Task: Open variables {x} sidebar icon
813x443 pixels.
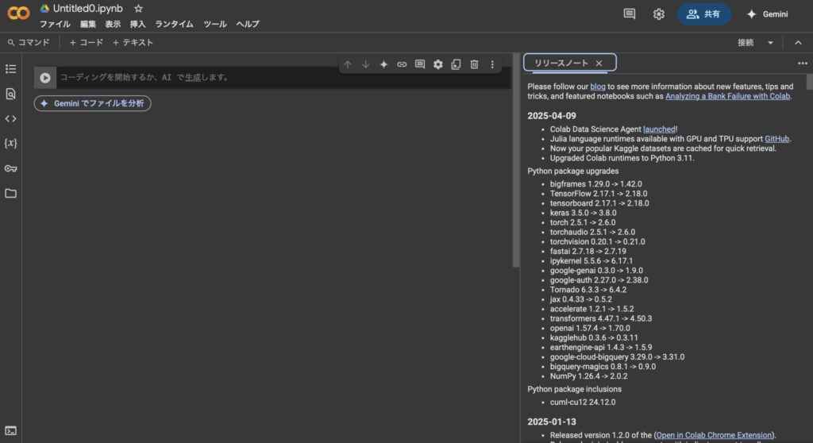Action: point(10,143)
